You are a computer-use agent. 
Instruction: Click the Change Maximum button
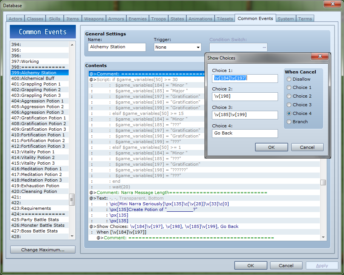pos(43,250)
